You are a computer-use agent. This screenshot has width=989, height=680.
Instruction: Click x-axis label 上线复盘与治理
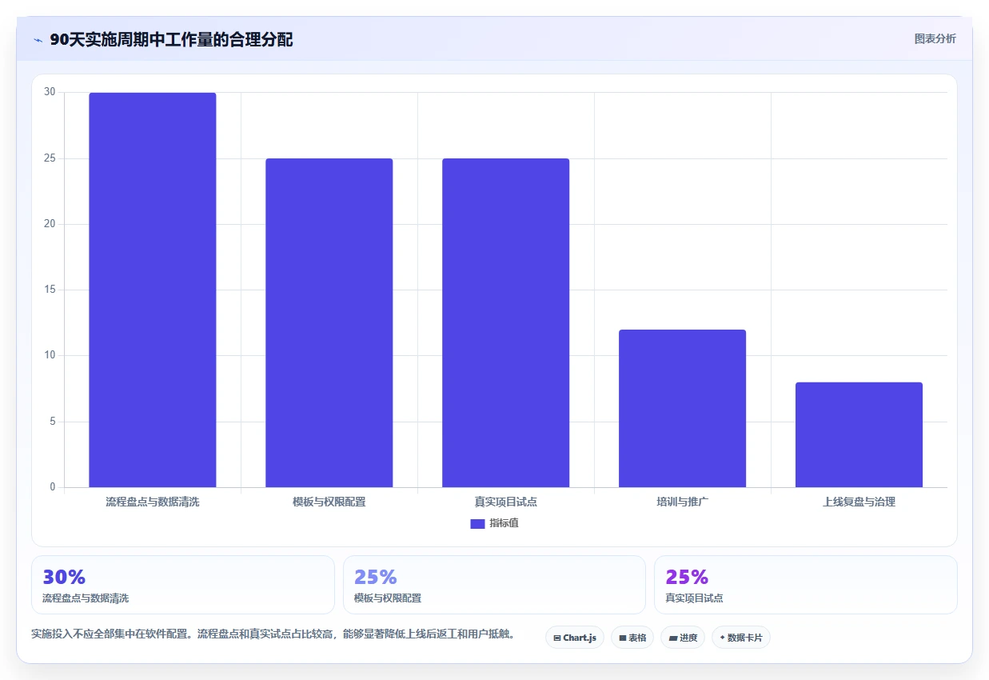(x=859, y=502)
